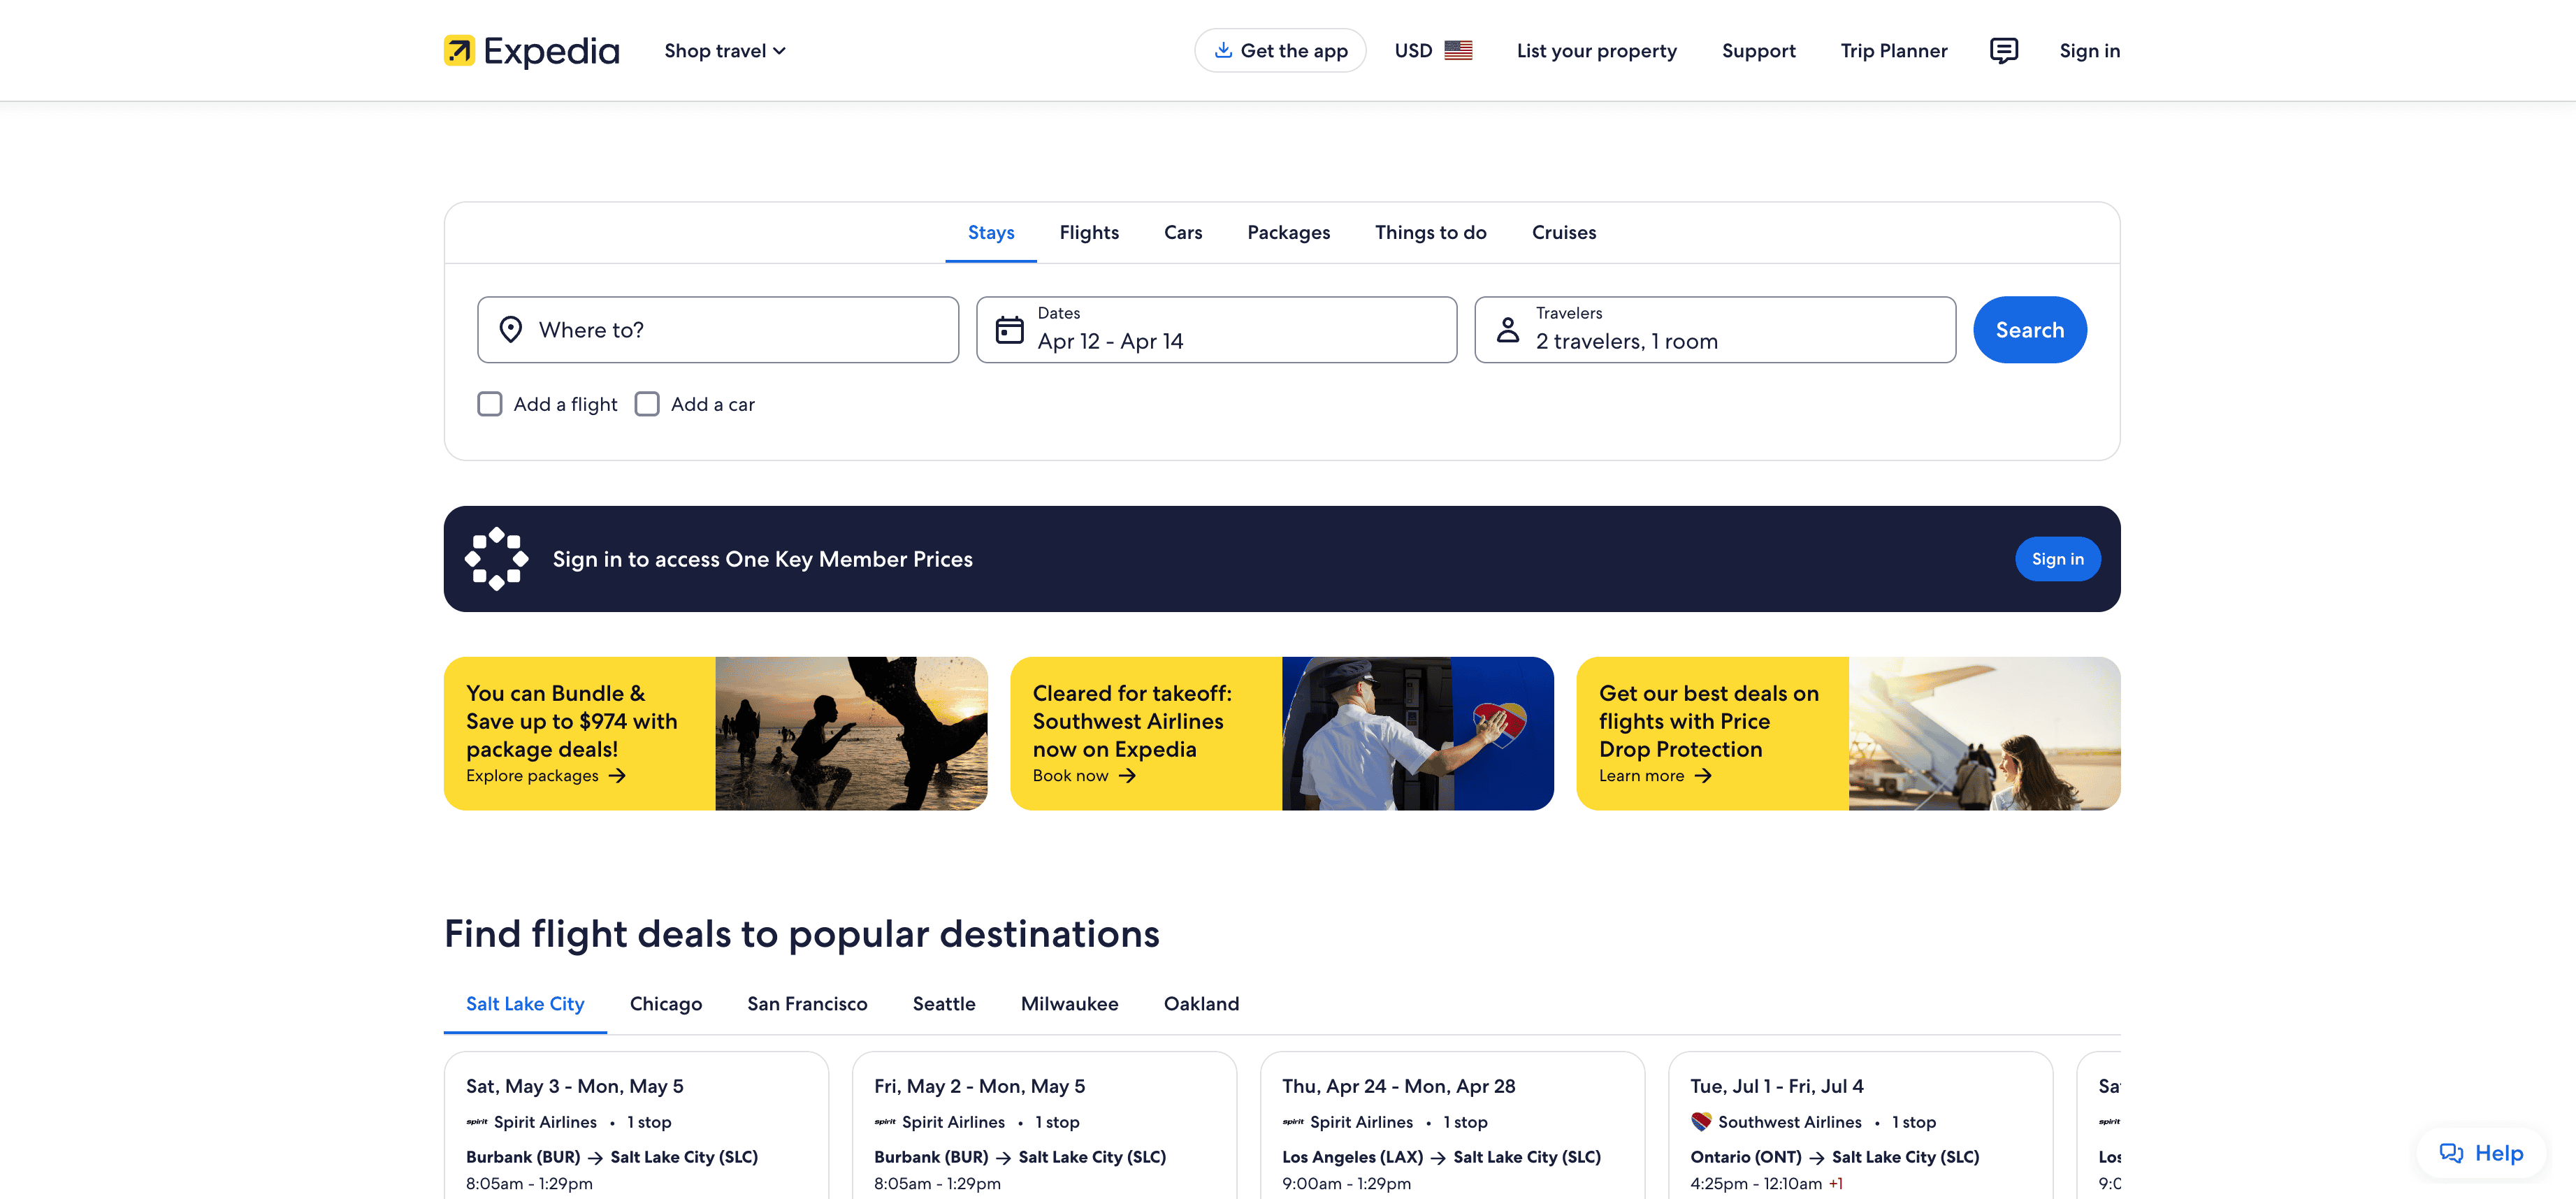Enable the Add a car checkbox
Screen dimensions: 2576x1199
click(647, 404)
